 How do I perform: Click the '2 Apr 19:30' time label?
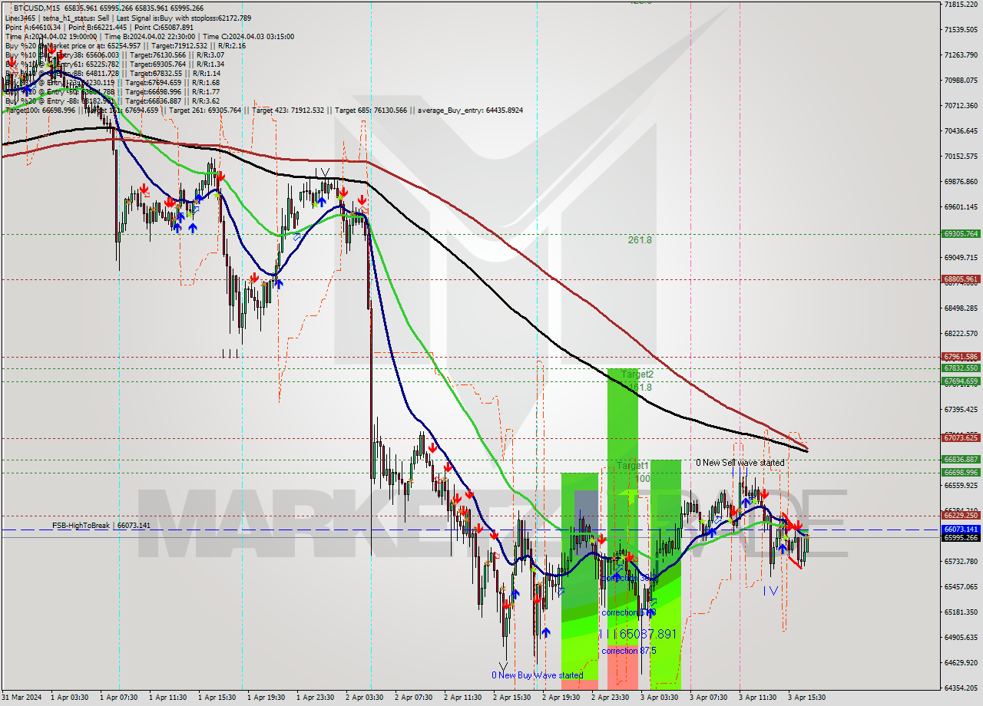point(561,698)
